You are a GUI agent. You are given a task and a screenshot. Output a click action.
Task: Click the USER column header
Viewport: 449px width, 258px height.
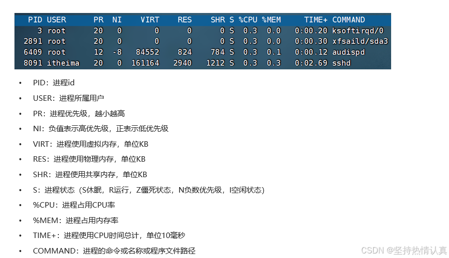coord(56,20)
